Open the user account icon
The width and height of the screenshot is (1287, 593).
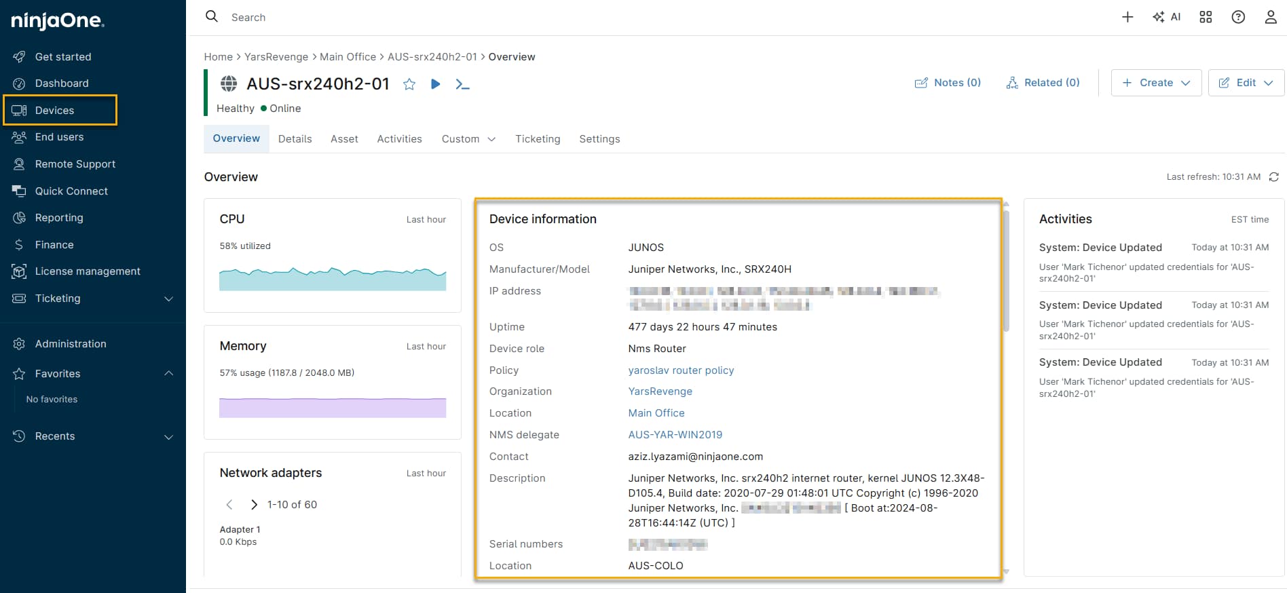[x=1271, y=17]
